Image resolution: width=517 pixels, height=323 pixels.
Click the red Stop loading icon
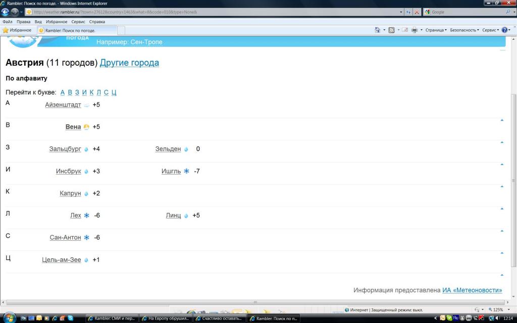pos(417,12)
